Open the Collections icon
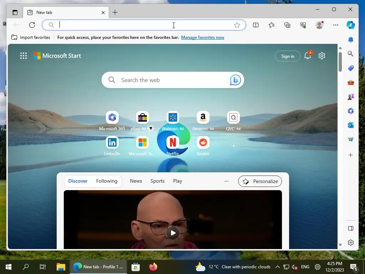This screenshot has height=274, width=365. pyautogui.click(x=288, y=25)
